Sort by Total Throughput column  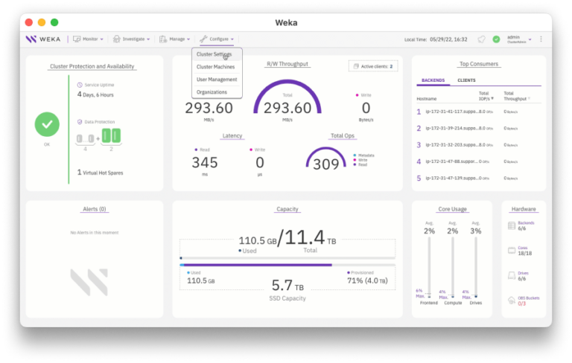point(517,96)
